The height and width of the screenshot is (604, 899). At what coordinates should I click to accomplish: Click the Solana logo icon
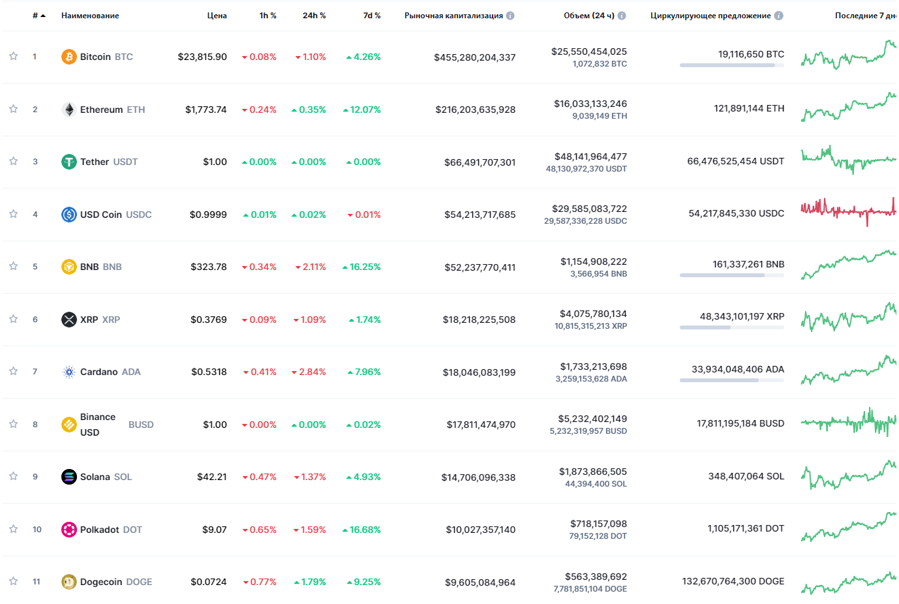tap(69, 477)
